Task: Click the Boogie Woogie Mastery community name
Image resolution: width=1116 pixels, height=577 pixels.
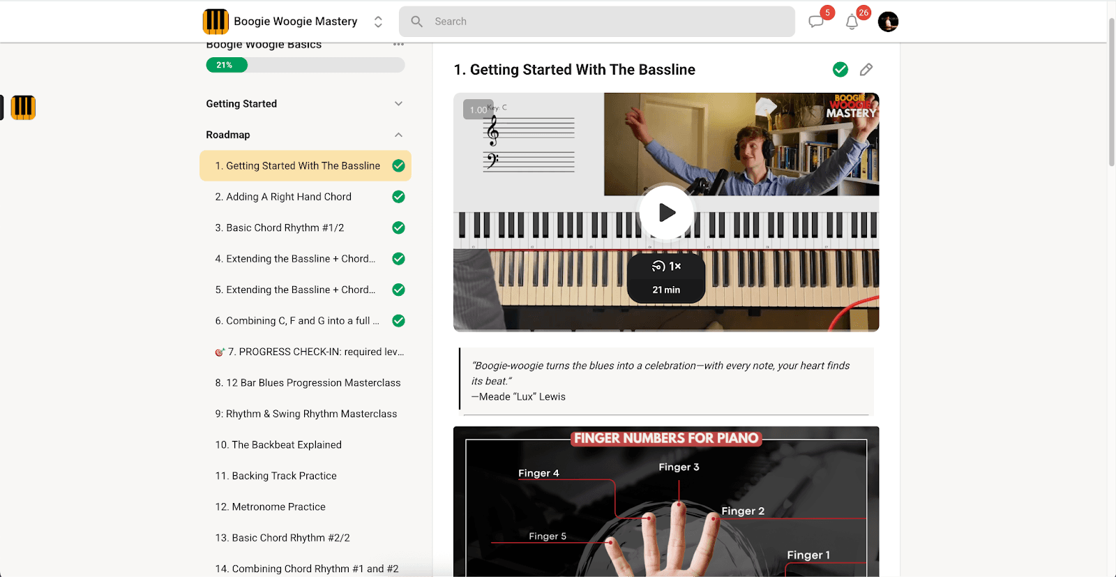Action: [x=296, y=22]
